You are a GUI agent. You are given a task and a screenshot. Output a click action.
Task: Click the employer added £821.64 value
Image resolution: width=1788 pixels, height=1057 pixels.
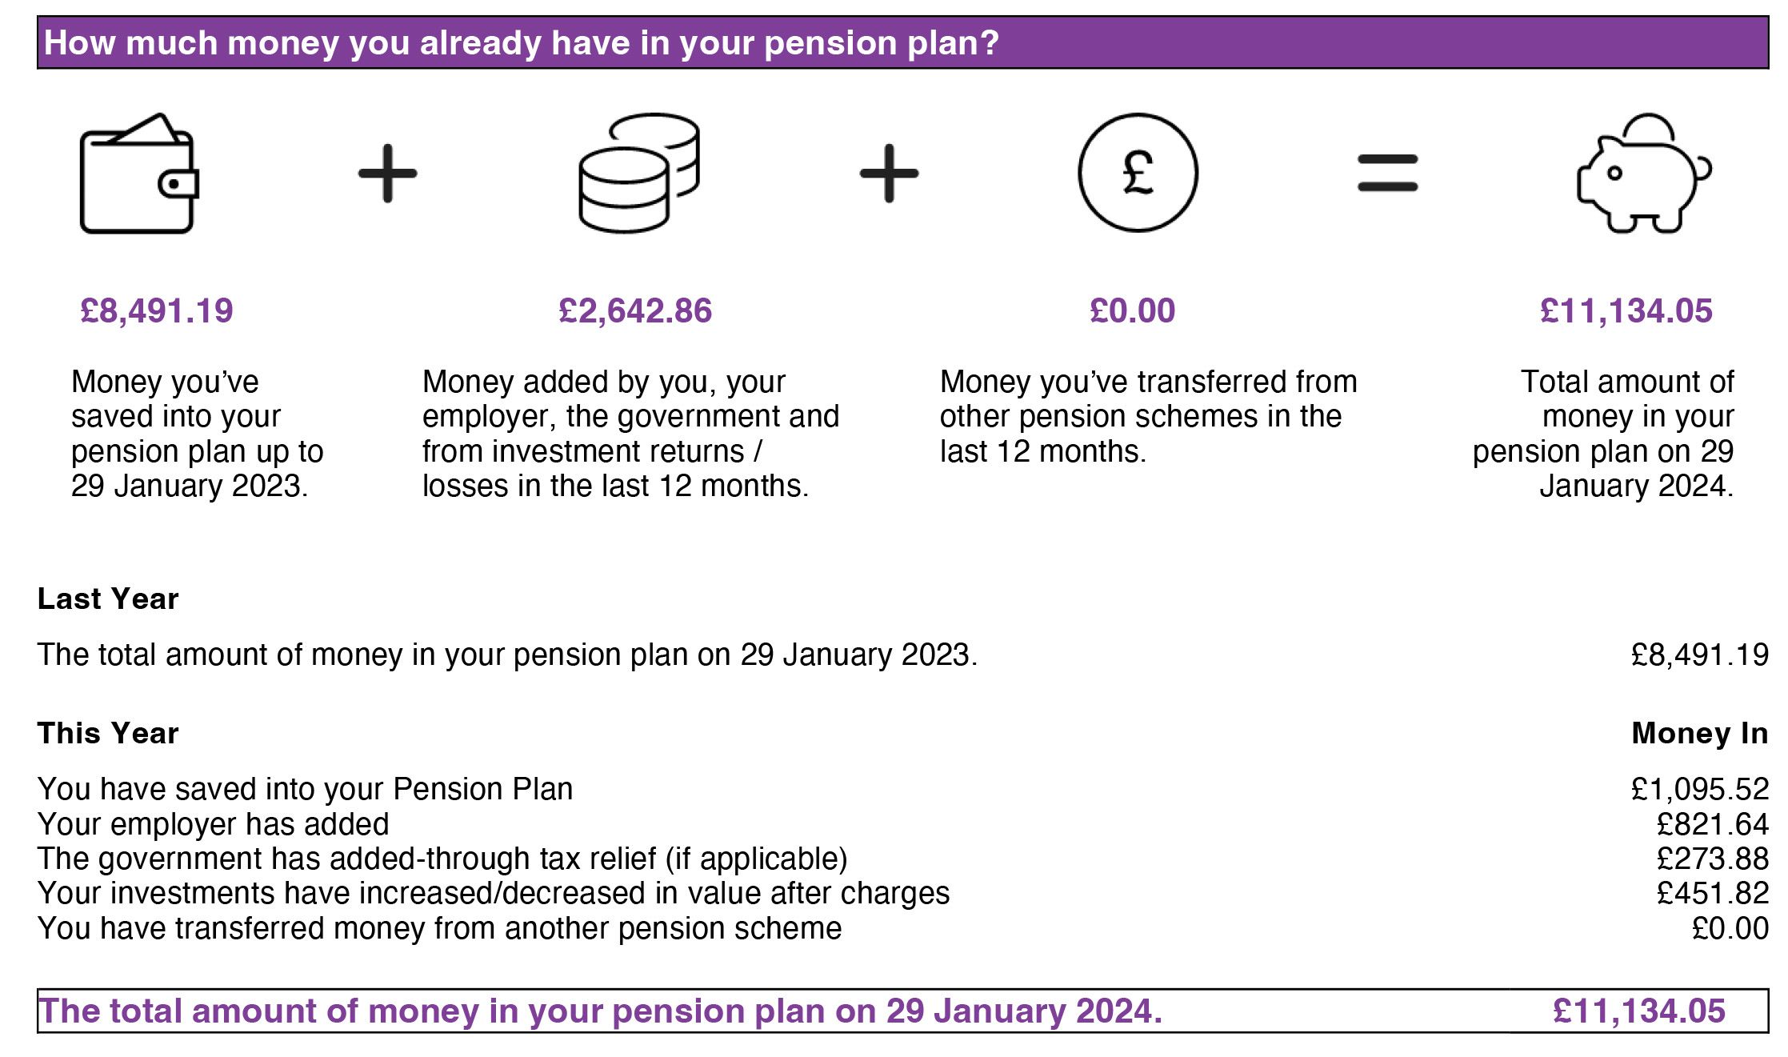tap(1712, 824)
